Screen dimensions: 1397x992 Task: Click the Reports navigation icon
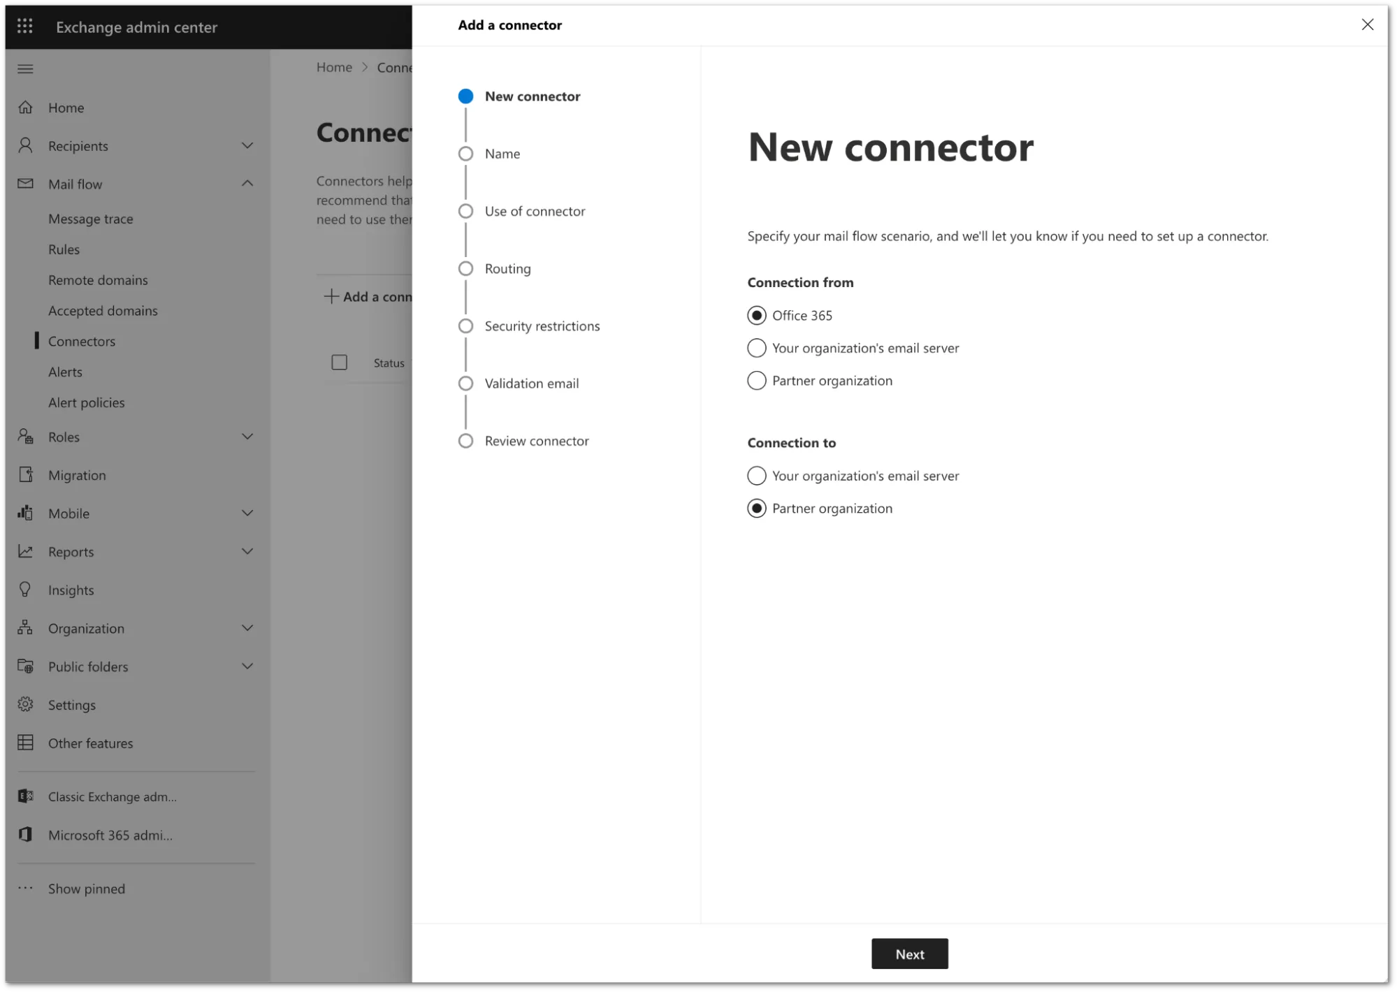tap(26, 550)
